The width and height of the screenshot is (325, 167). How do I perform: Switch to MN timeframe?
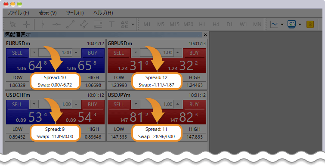pos(257,25)
